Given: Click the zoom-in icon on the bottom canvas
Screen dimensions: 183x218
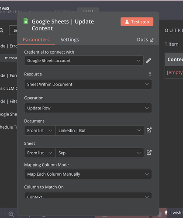Looking at the screenshot, I should point(11,214).
